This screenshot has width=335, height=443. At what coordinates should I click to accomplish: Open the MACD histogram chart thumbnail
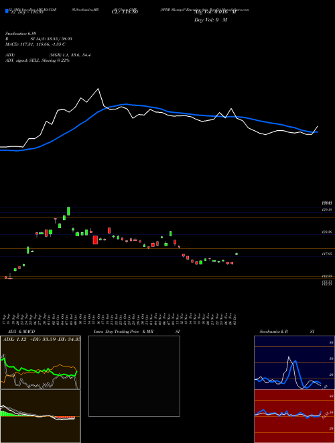(x=40, y=416)
